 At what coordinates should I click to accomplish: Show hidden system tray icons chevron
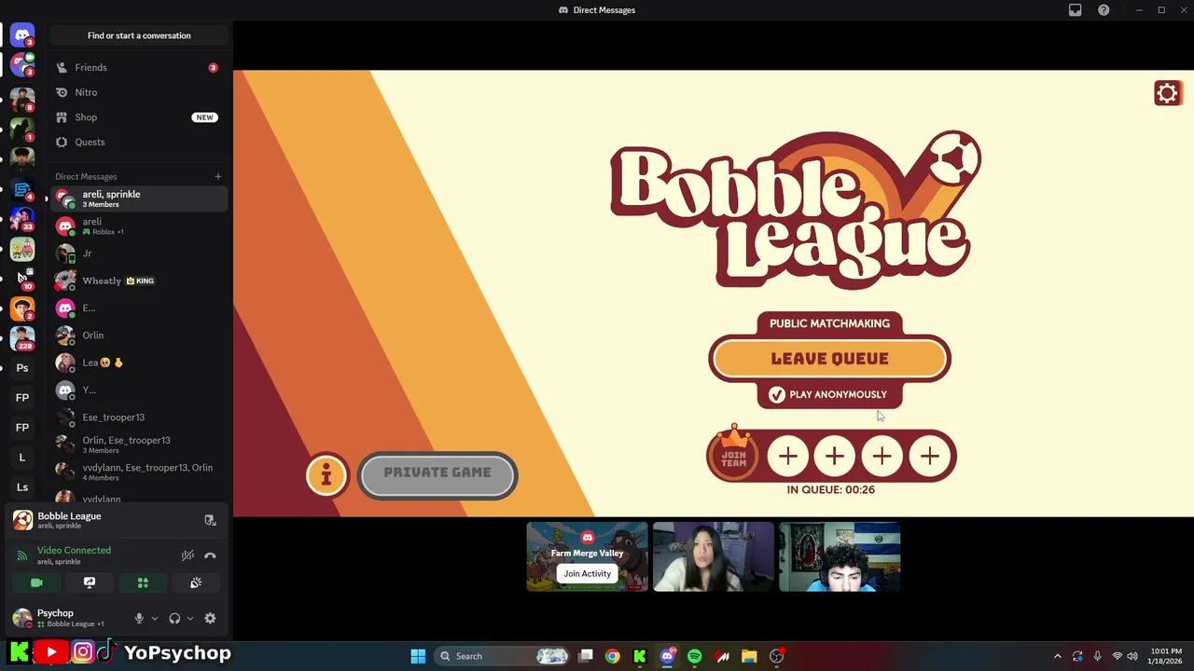(1057, 656)
